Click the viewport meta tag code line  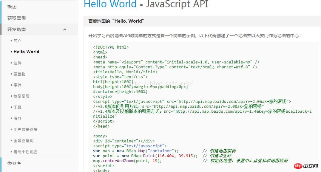[176, 62]
